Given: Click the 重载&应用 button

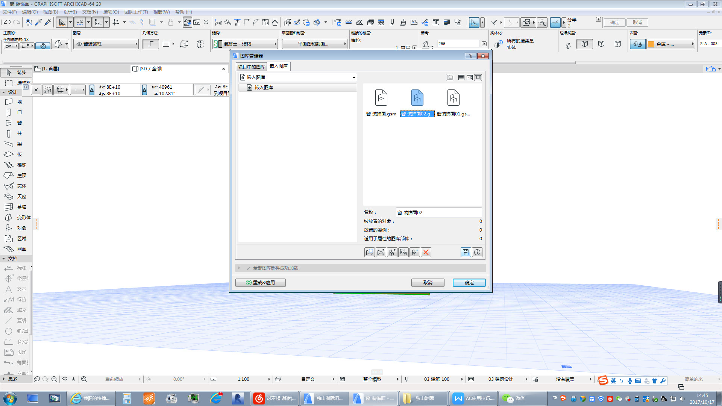Looking at the screenshot, I should (261, 283).
